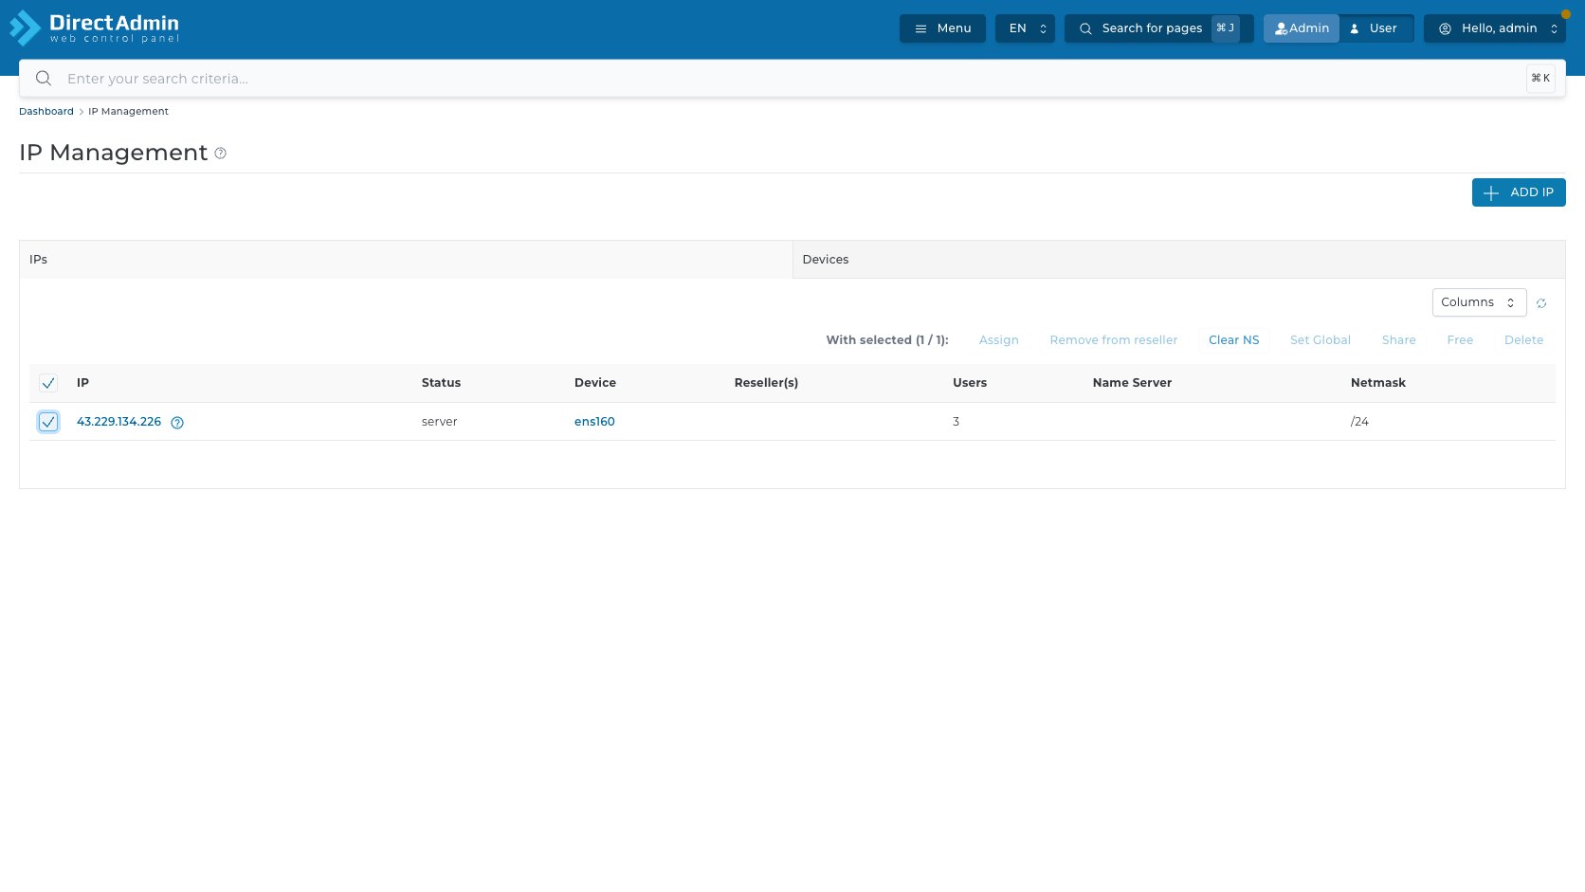Click the ADD IP button
Image resolution: width=1585 pixels, height=892 pixels.
[x=1519, y=192]
